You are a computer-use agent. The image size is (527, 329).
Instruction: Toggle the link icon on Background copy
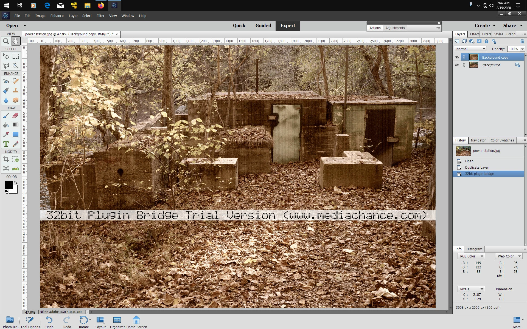click(x=464, y=57)
